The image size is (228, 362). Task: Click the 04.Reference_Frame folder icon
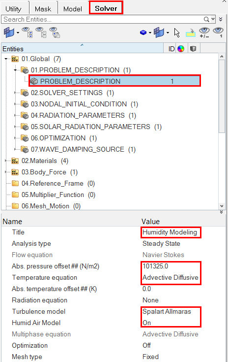[15, 183]
